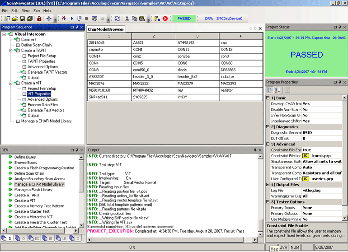Click the PASSED status button in toolbar
The image size is (348, 252).
coord(184,19)
